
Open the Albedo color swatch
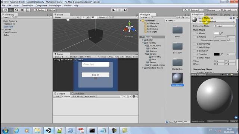pos(217,33)
